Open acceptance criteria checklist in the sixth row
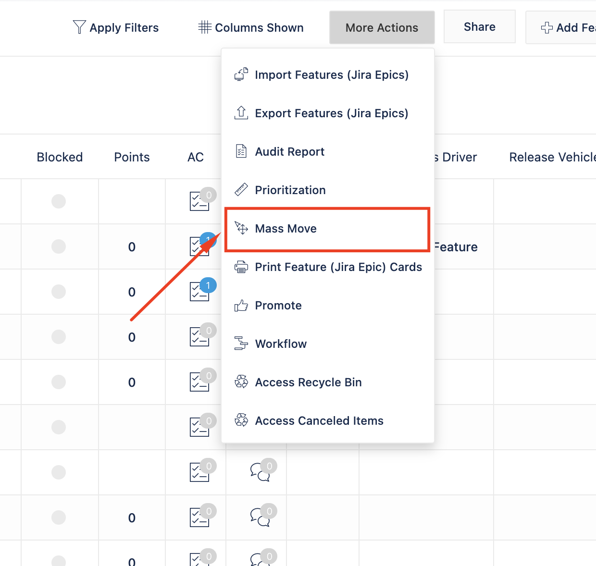 [199, 427]
